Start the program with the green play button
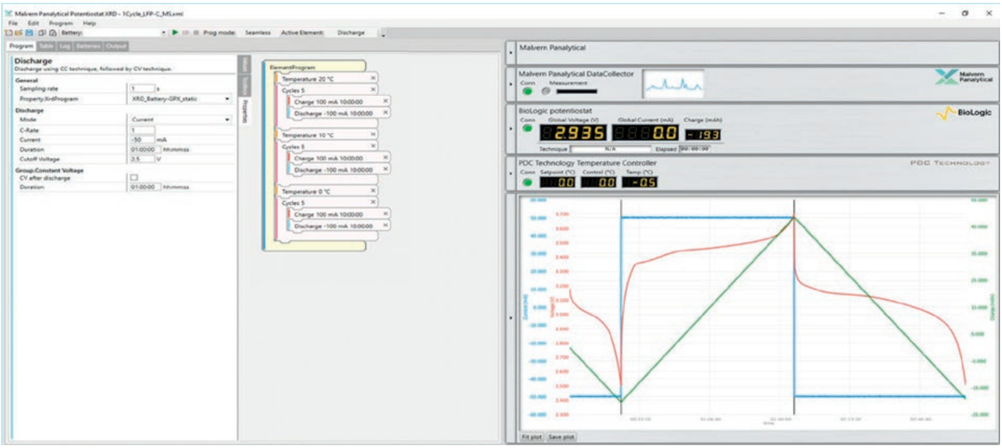 pyautogui.click(x=174, y=33)
